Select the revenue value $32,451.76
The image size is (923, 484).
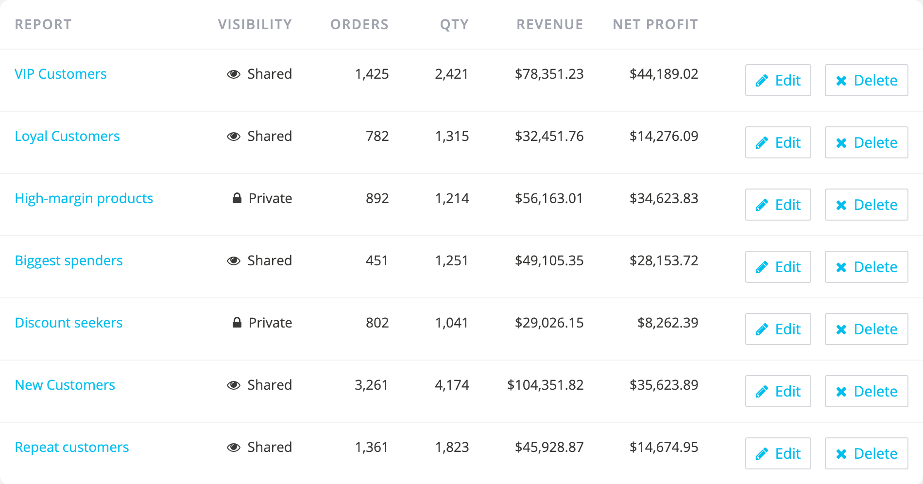pos(549,136)
